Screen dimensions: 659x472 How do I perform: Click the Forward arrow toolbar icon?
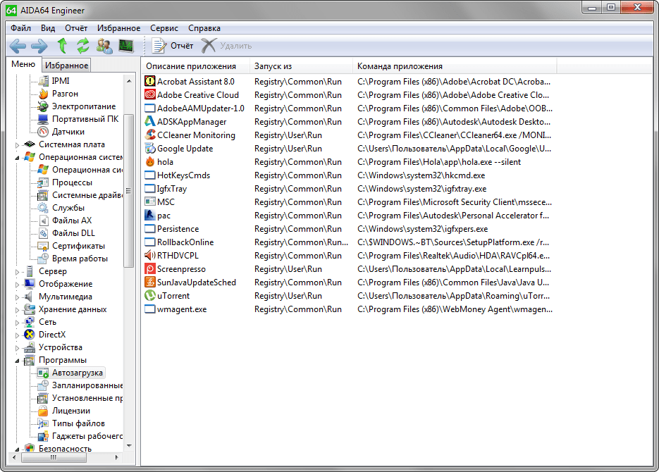[x=39, y=46]
